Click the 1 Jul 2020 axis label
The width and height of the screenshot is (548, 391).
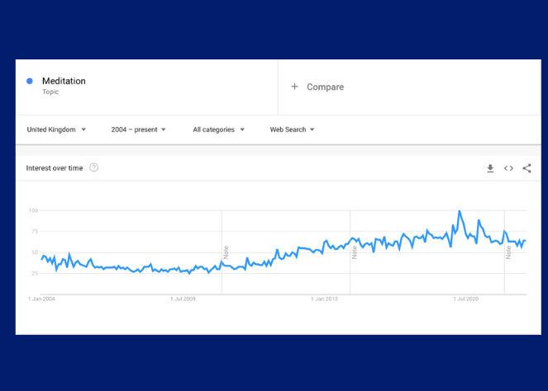click(466, 299)
